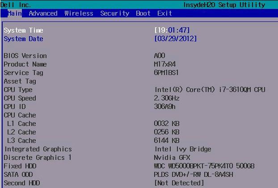The height and width of the screenshot is (188, 278).
Task: Click the CPU Speed label
Action: pyautogui.click(x=20, y=98)
